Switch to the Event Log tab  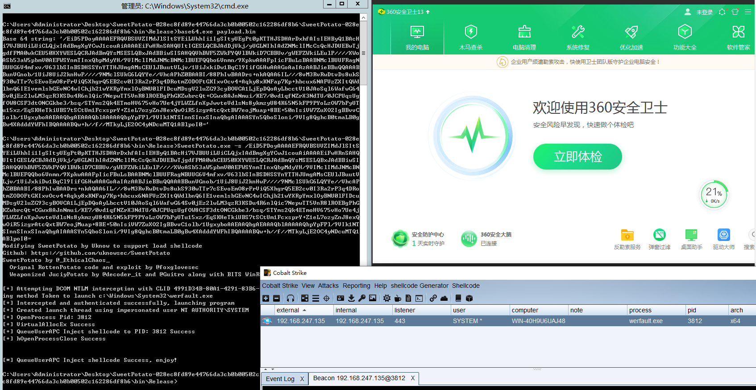point(280,379)
